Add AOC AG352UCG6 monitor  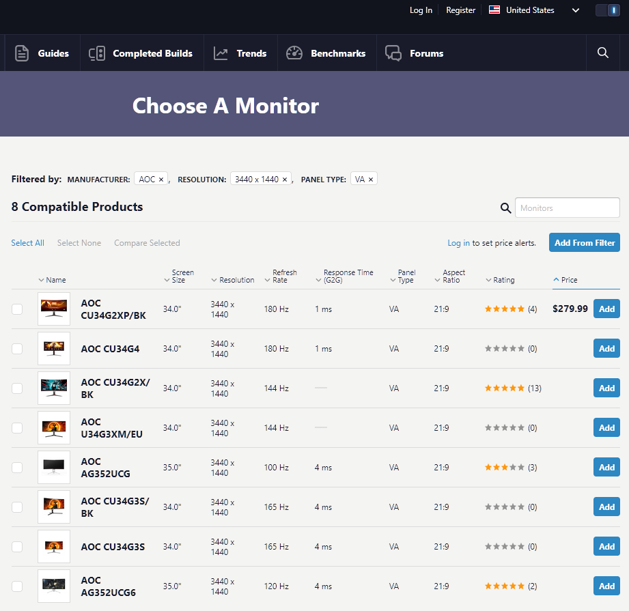[606, 586]
